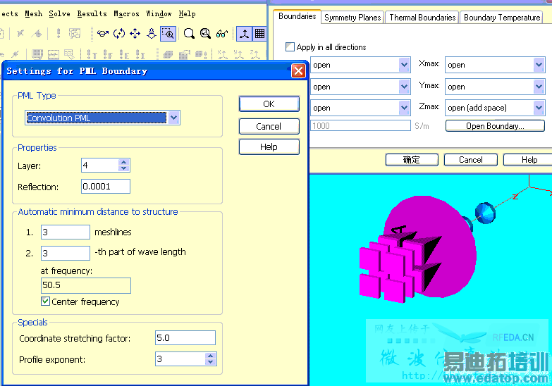Click the frequency solver F icon

pyautogui.click(x=108, y=54)
